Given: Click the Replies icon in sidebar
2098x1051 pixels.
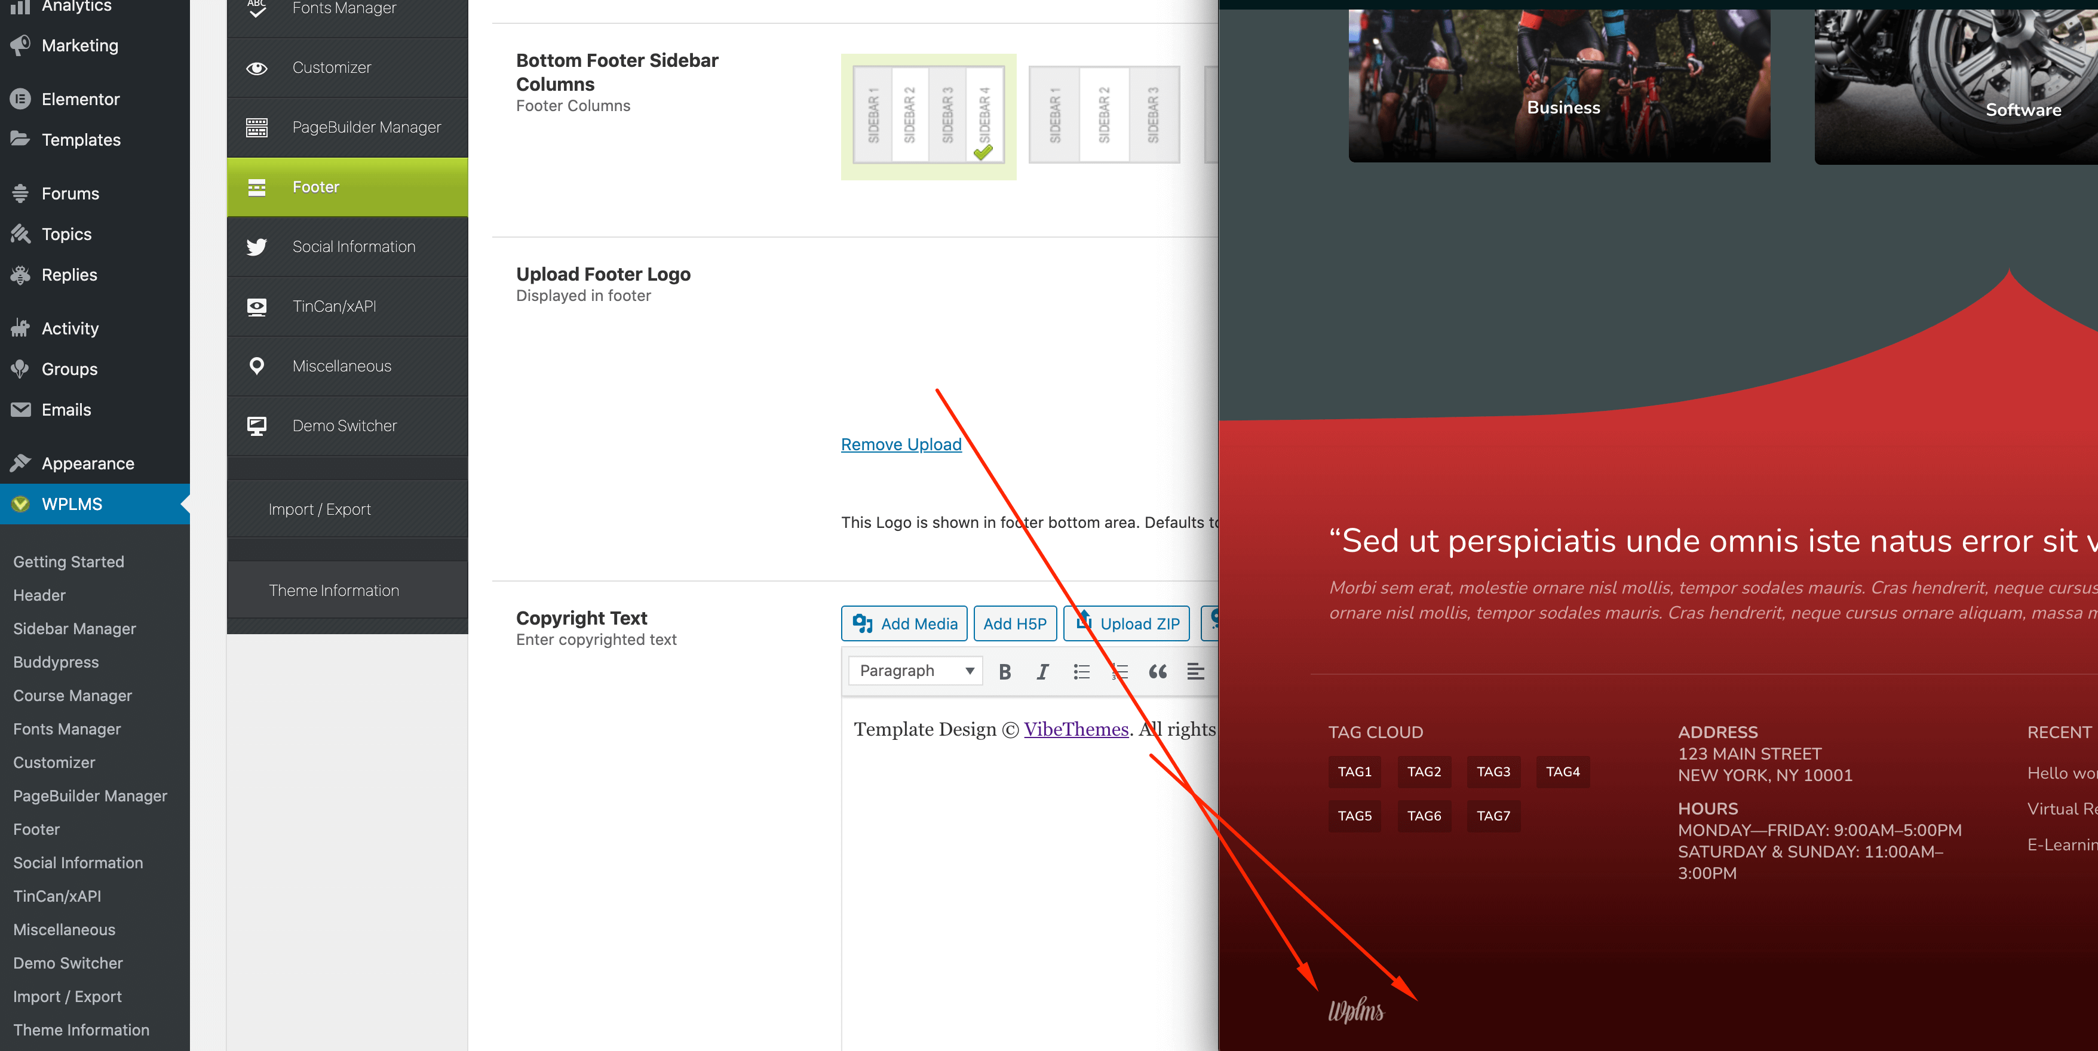Looking at the screenshot, I should point(20,275).
